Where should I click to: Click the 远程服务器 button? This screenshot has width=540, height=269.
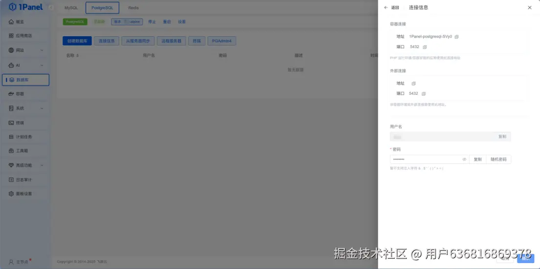[x=172, y=41]
